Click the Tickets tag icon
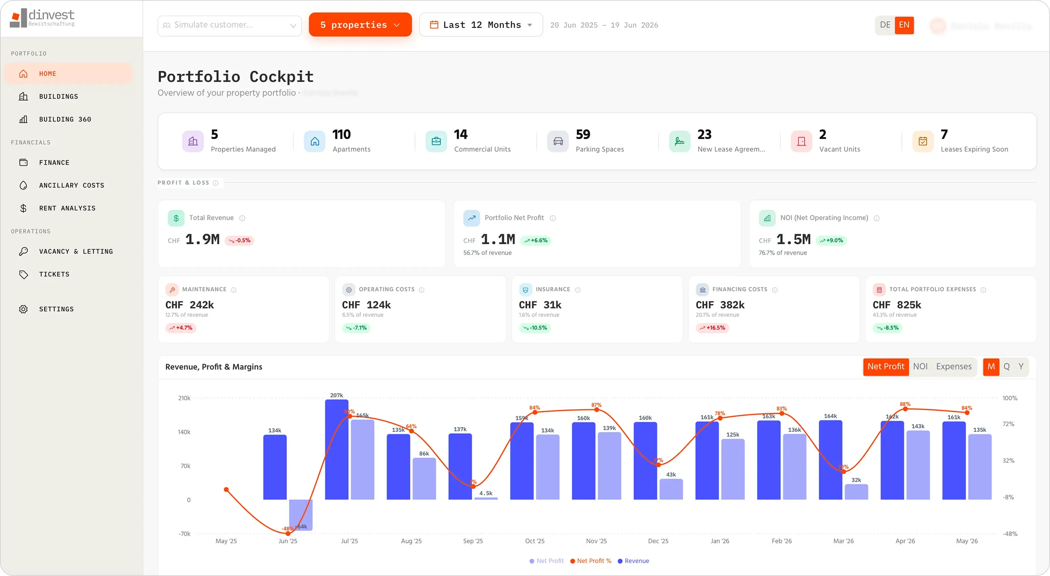 (23, 274)
